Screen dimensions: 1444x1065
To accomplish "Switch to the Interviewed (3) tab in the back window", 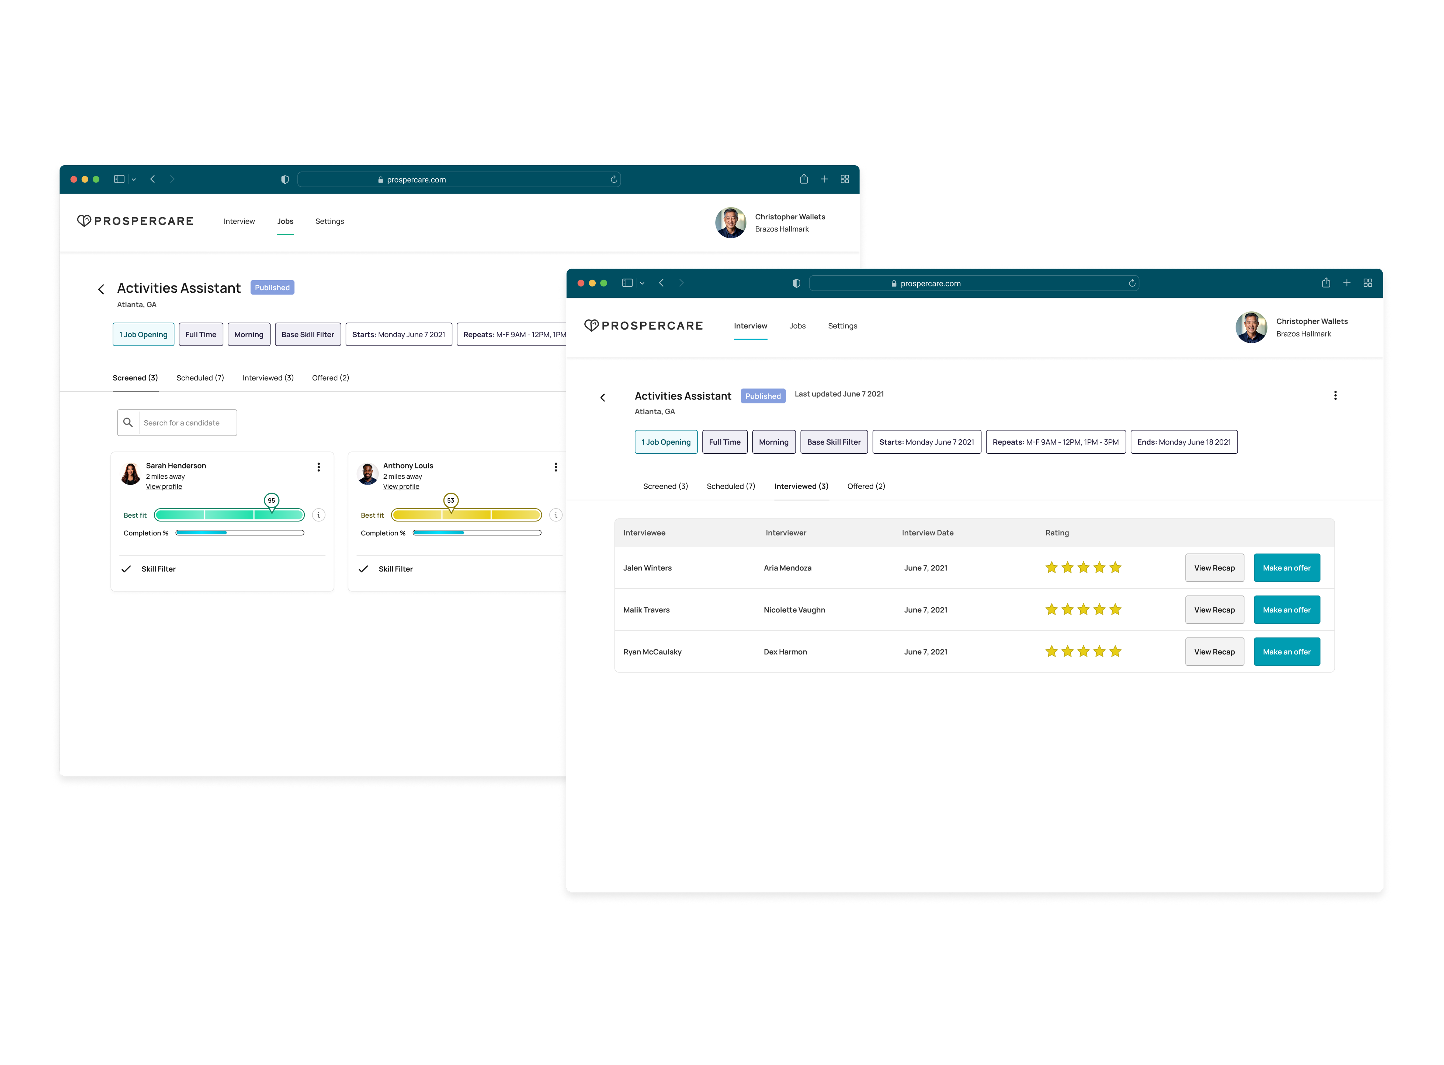I will pos(268,379).
